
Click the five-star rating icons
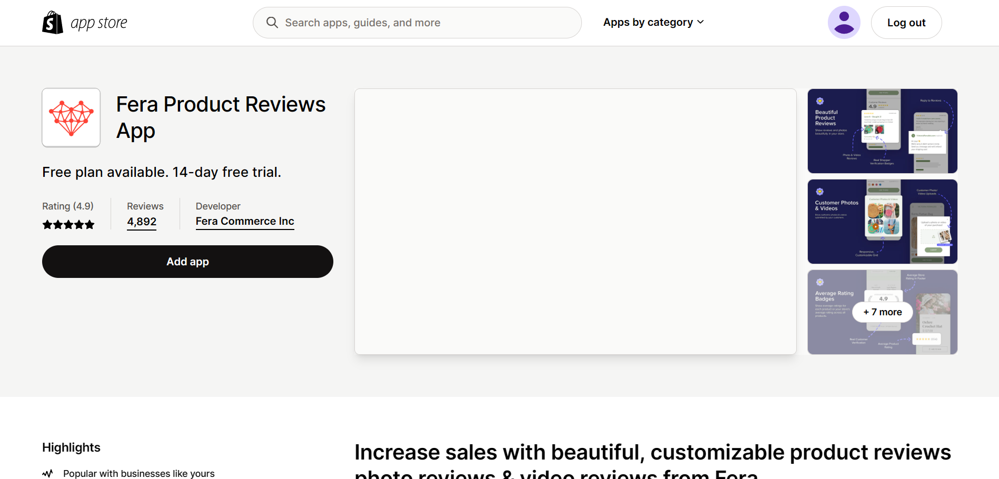[68, 225]
